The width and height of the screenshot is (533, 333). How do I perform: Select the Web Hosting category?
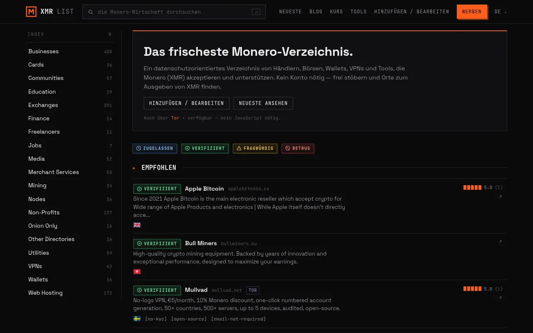click(70, 293)
